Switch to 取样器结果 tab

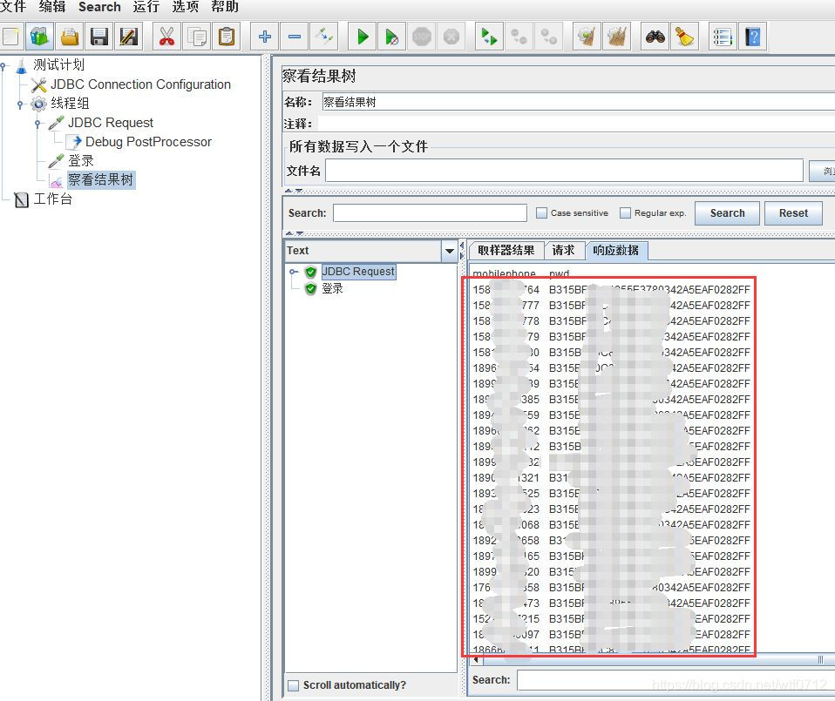[506, 251]
